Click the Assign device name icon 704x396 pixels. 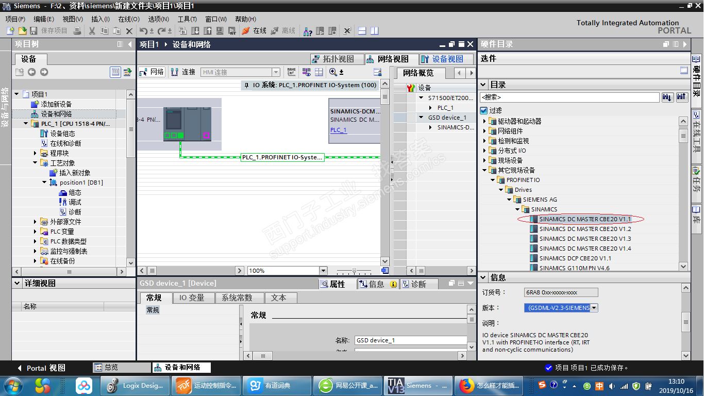(292, 72)
